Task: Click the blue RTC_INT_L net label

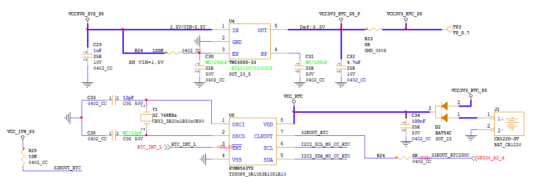Action: pyautogui.click(x=184, y=144)
